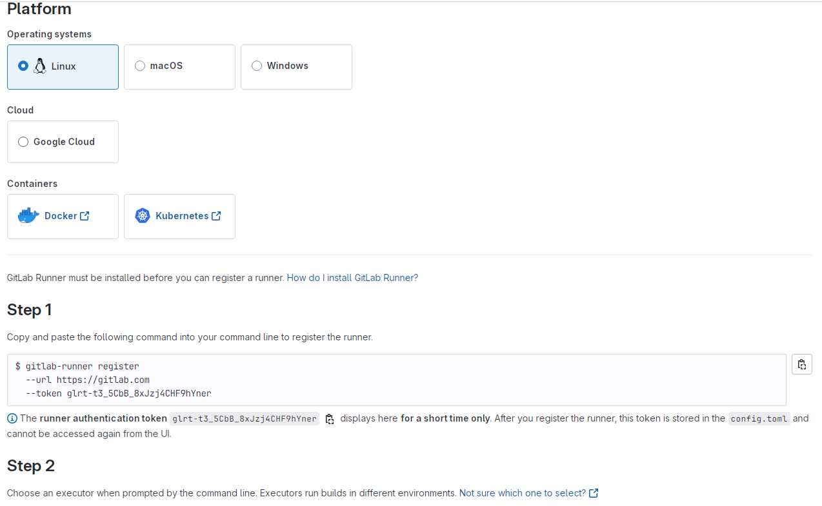
Task: Click the Operating systems label
Action: [x=49, y=34]
